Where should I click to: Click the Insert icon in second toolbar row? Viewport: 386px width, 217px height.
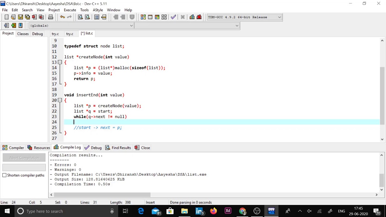coord(6,26)
